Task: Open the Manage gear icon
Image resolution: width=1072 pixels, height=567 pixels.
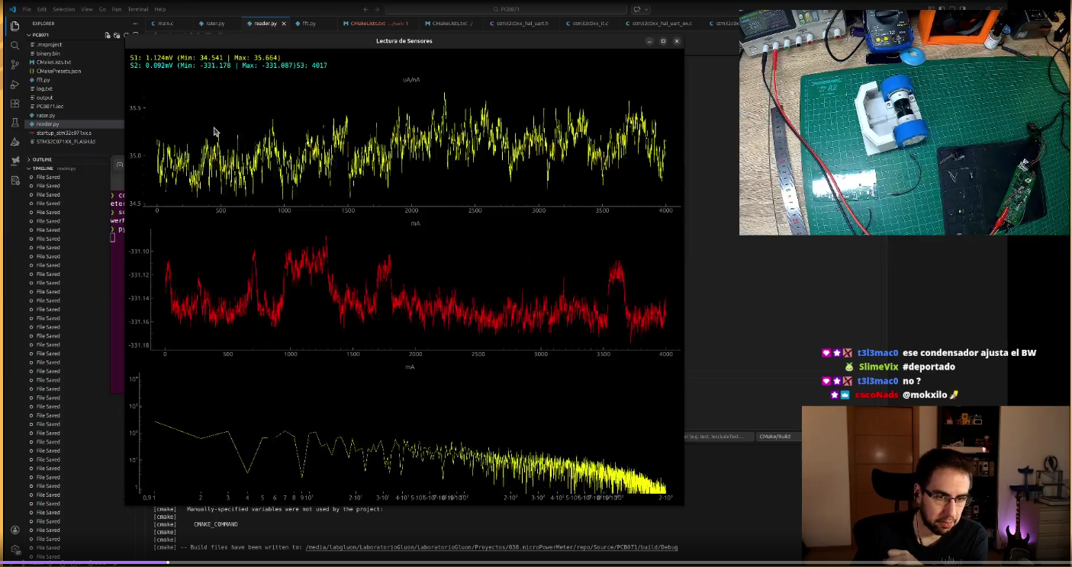Action: coord(14,549)
